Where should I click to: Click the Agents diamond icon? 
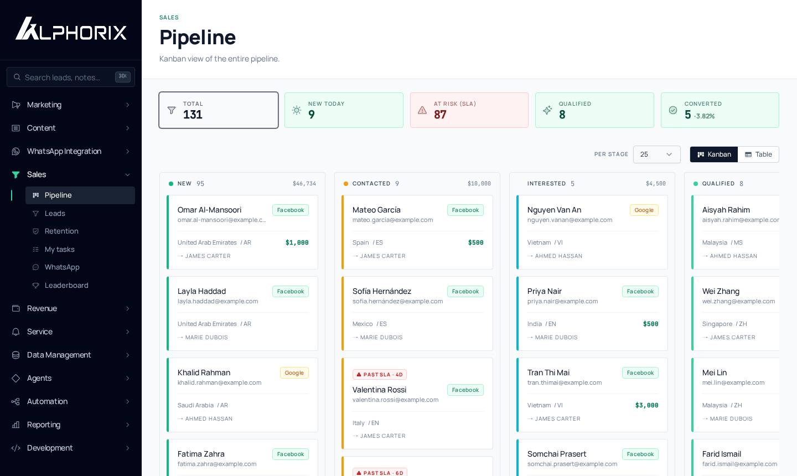[16, 378]
